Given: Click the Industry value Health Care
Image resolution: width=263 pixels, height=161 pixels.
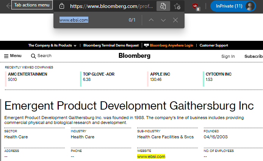Looking at the screenshot, I should pyautogui.click(x=83, y=137).
